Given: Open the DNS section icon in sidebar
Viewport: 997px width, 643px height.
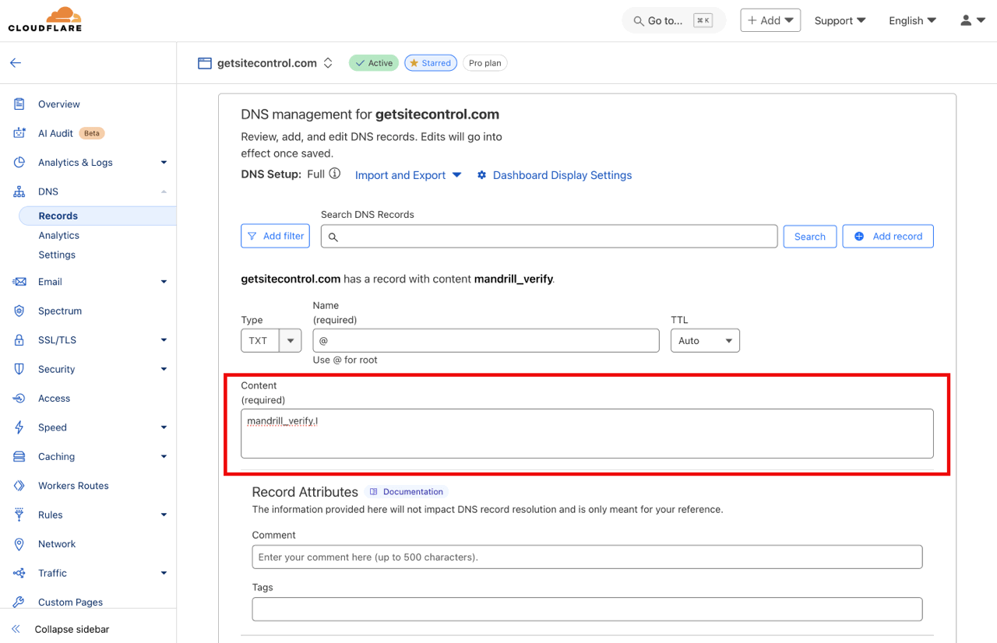Looking at the screenshot, I should pos(18,191).
